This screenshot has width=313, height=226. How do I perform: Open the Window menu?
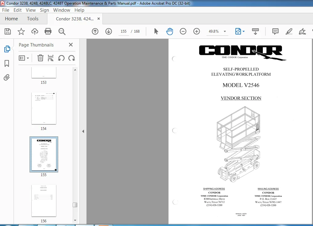(x=62, y=10)
